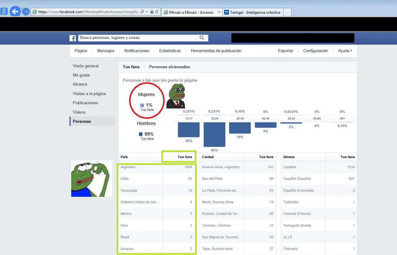Click the Internet Explorer page icon in address bar
The height and width of the screenshot is (255, 397).
click(35, 12)
